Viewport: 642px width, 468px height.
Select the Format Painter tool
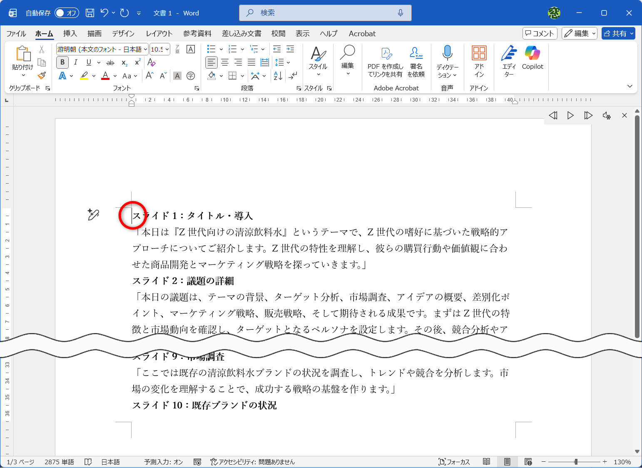[42, 76]
